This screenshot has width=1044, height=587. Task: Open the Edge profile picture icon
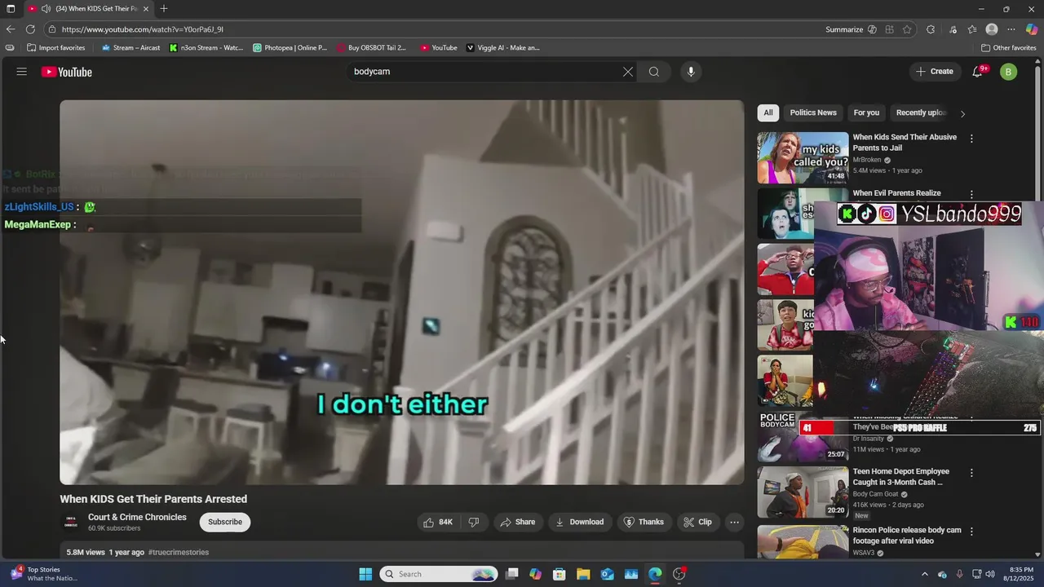[x=992, y=29]
